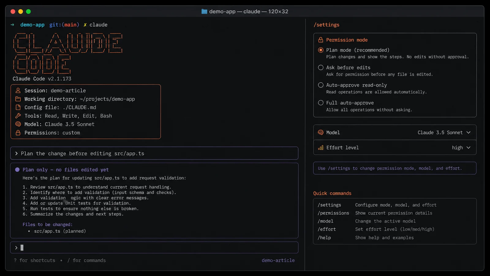
Task: Click demo-article session label in footer
Action: point(278,260)
